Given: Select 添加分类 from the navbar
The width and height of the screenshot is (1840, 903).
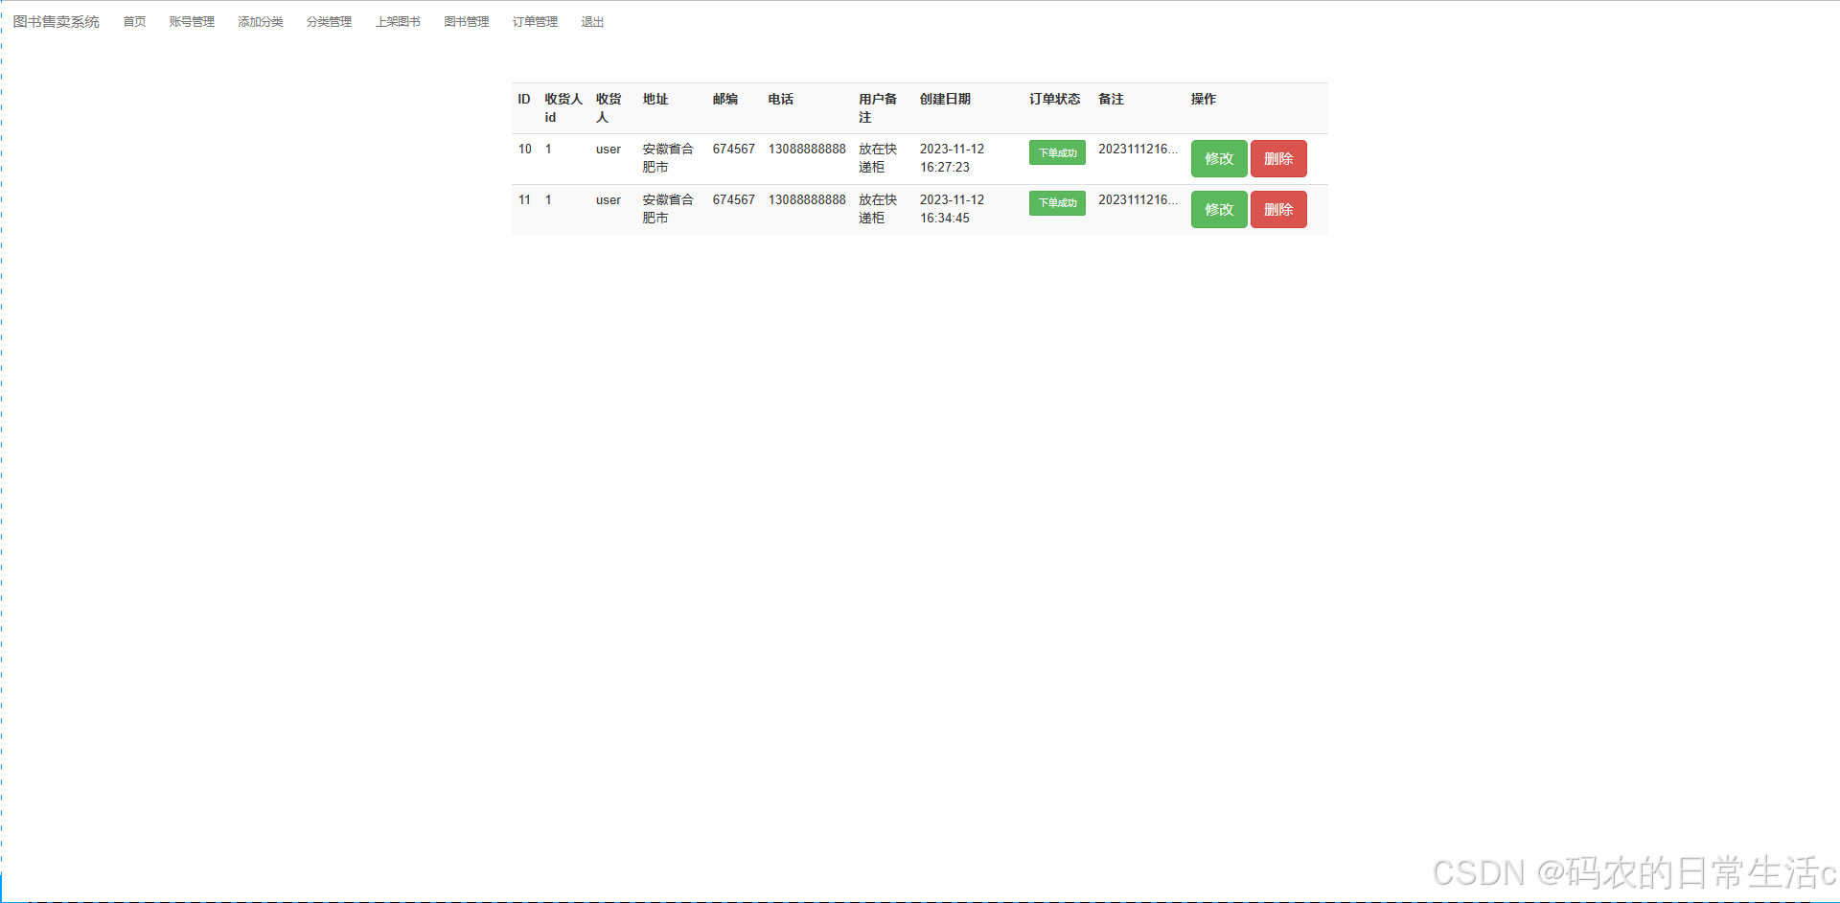Looking at the screenshot, I should tap(260, 21).
